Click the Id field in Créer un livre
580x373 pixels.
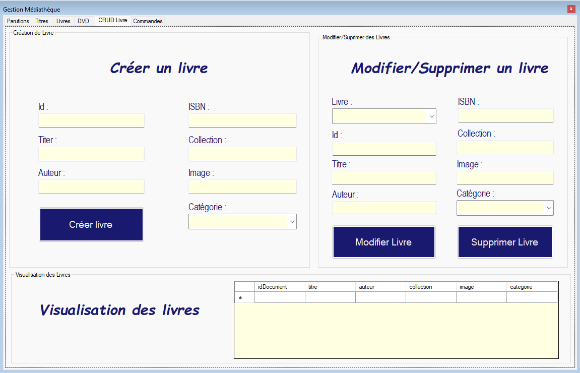pos(91,120)
